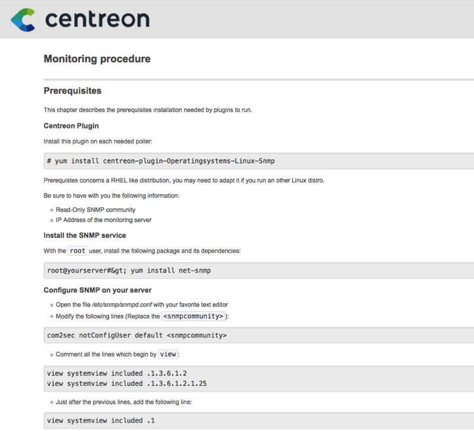Click the Centreon logo icon
The width and height of the screenshot is (474, 431).
[x=23, y=20]
